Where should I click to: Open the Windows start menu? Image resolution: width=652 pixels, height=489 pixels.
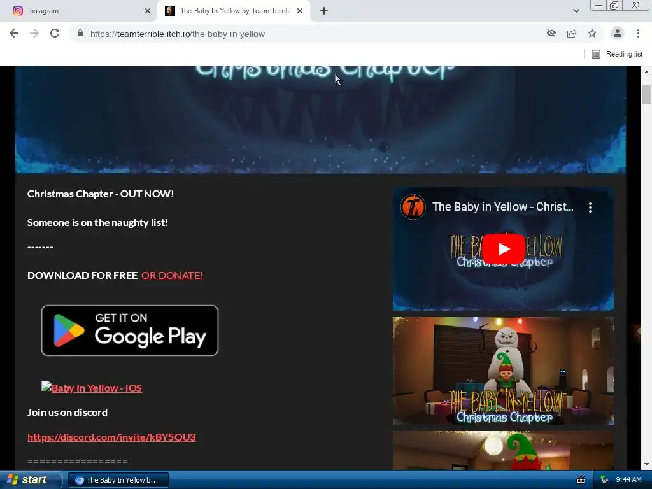[30, 479]
